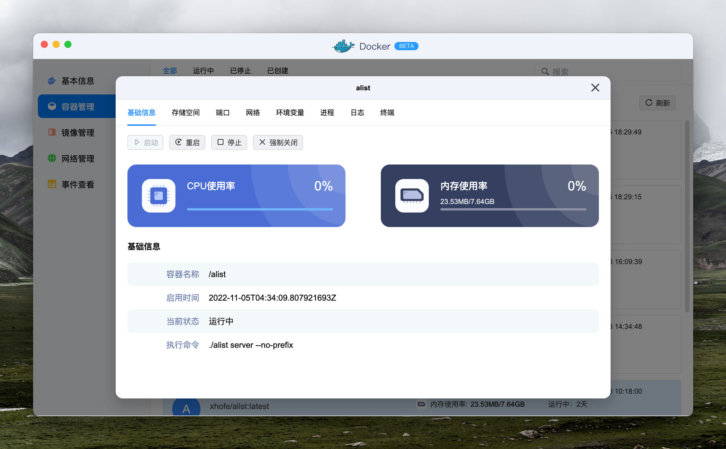Filter containers by 运行中 status
This screenshot has width=726, height=449.
click(203, 70)
